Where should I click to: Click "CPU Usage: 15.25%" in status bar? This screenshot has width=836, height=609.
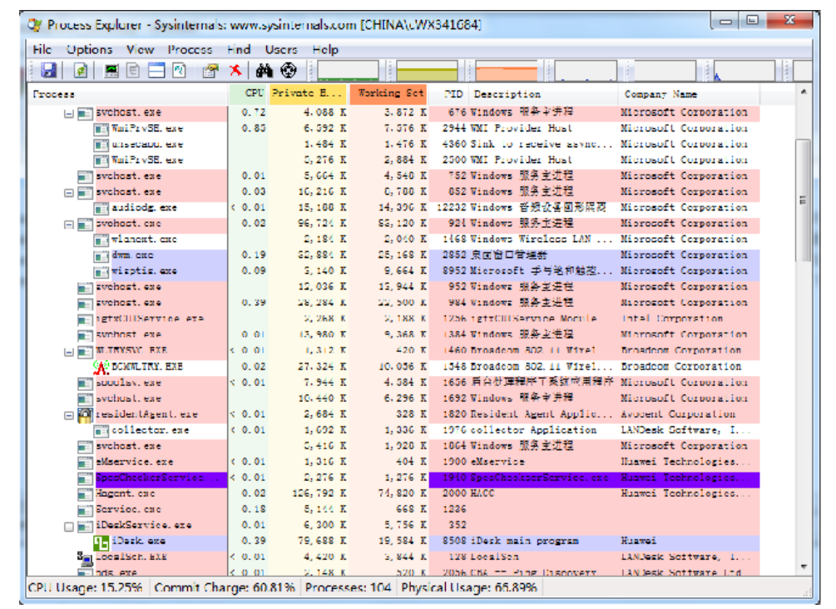pos(86,588)
